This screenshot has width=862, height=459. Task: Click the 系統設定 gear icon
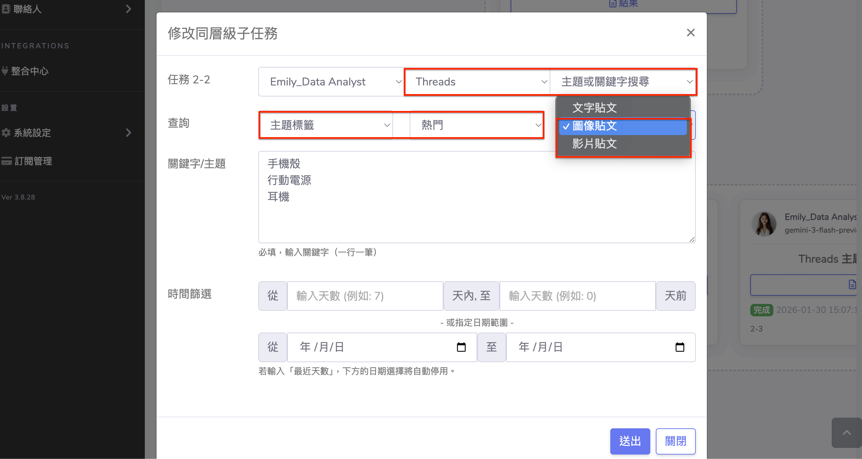tap(6, 133)
